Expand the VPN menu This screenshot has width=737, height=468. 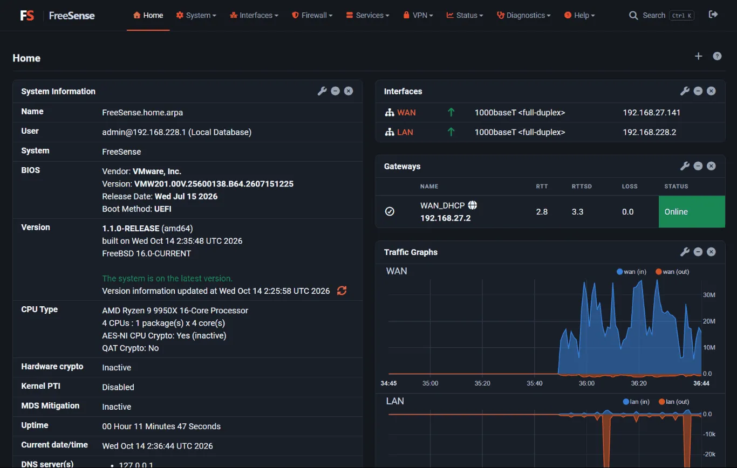(x=418, y=15)
